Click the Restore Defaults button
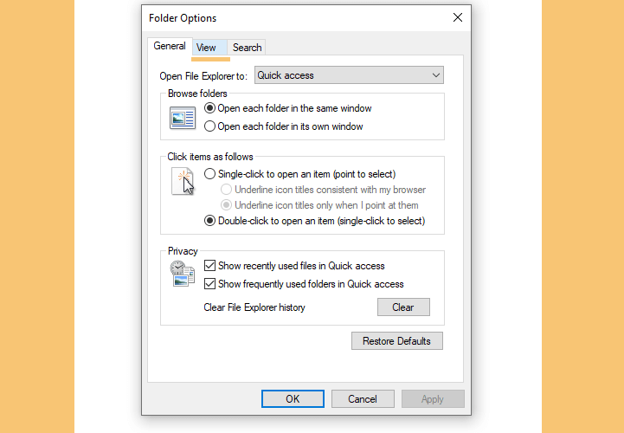 396,341
